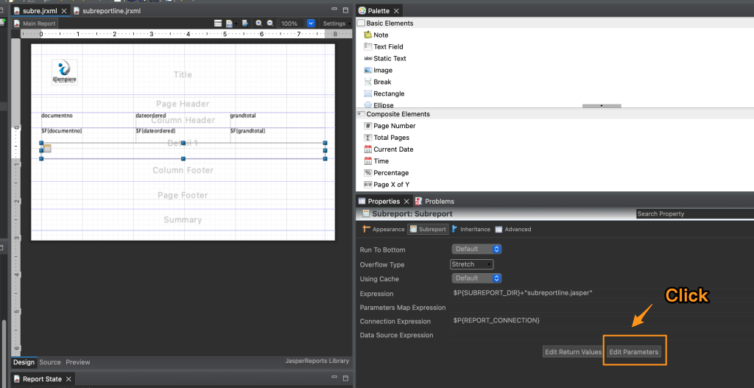Open the compile icon dropdown arrow
The image size is (754, 388).
pos(236,24)
